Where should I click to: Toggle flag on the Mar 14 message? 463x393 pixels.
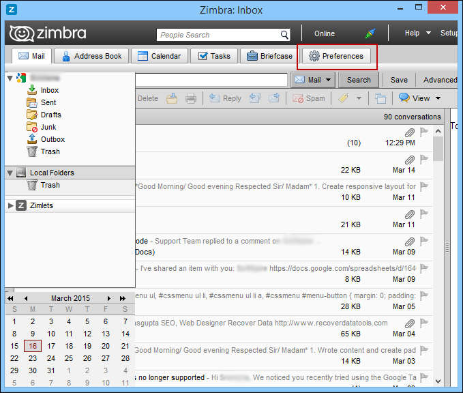pyautogui.click(x=424, y=159)
